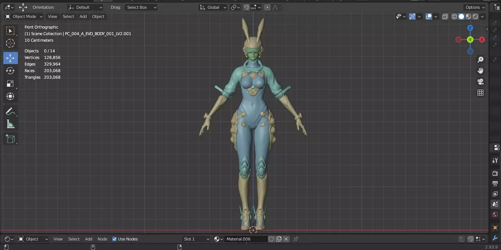Open the viewport editor type dropdown
The image size is (501, 250).
(9, 7)
